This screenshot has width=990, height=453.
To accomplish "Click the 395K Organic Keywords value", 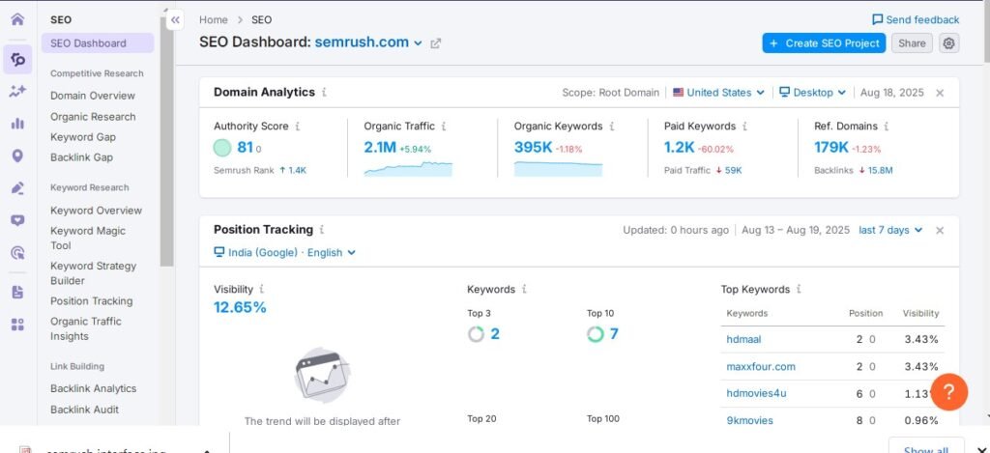I will (x=533, y=148).
